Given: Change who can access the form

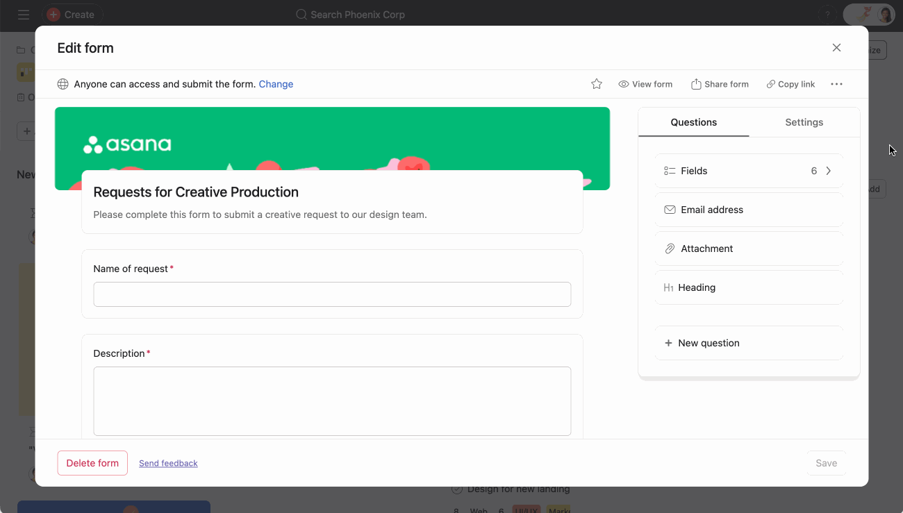Looking at the screenshot, I should pyautogui.click(x=276, y=83).
